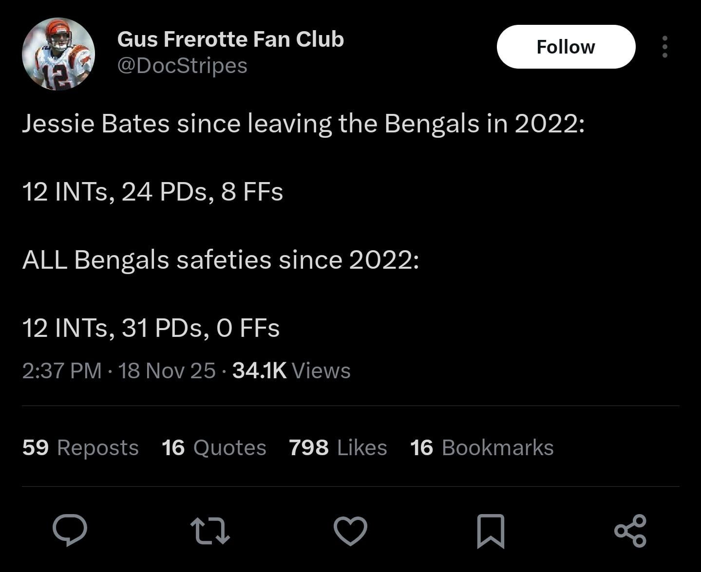This screenshot has height=572, width=701.
Task: Like the post with the heart icon
Action: [350, 530]
